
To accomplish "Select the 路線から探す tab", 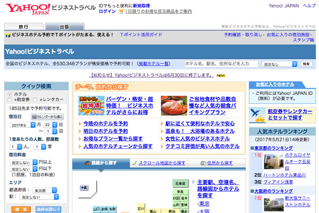I will (101, 163).
